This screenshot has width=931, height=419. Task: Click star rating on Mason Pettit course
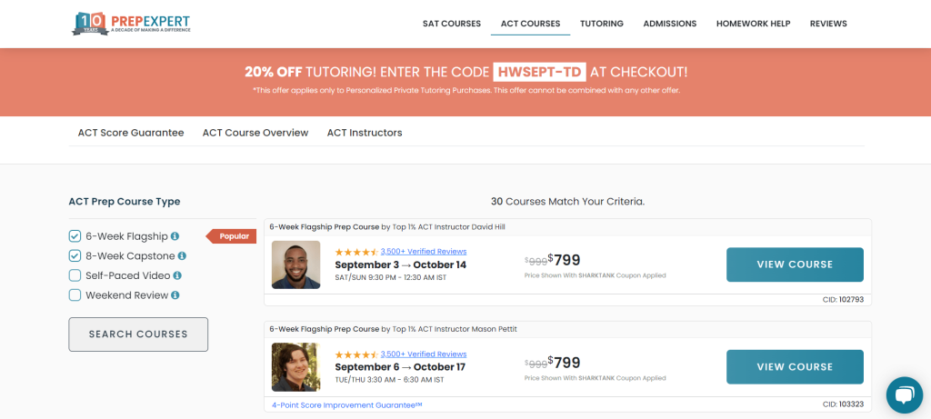[356, 354]
